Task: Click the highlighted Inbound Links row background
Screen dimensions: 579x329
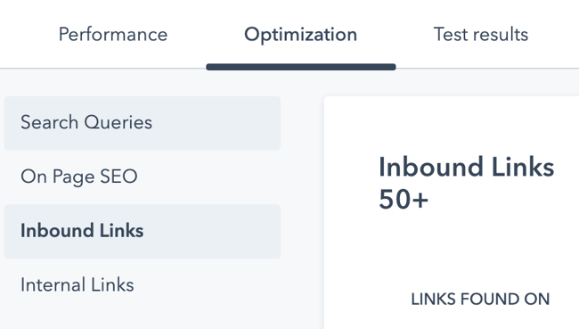Action: pyautogui.click(x=143, y=232)
